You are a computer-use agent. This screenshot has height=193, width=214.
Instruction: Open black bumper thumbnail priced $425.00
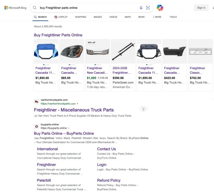175,52
